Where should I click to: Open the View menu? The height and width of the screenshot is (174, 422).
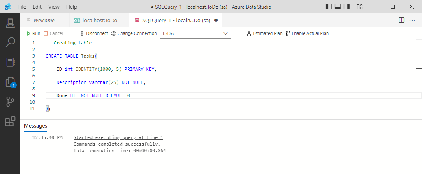click(53, 7)
